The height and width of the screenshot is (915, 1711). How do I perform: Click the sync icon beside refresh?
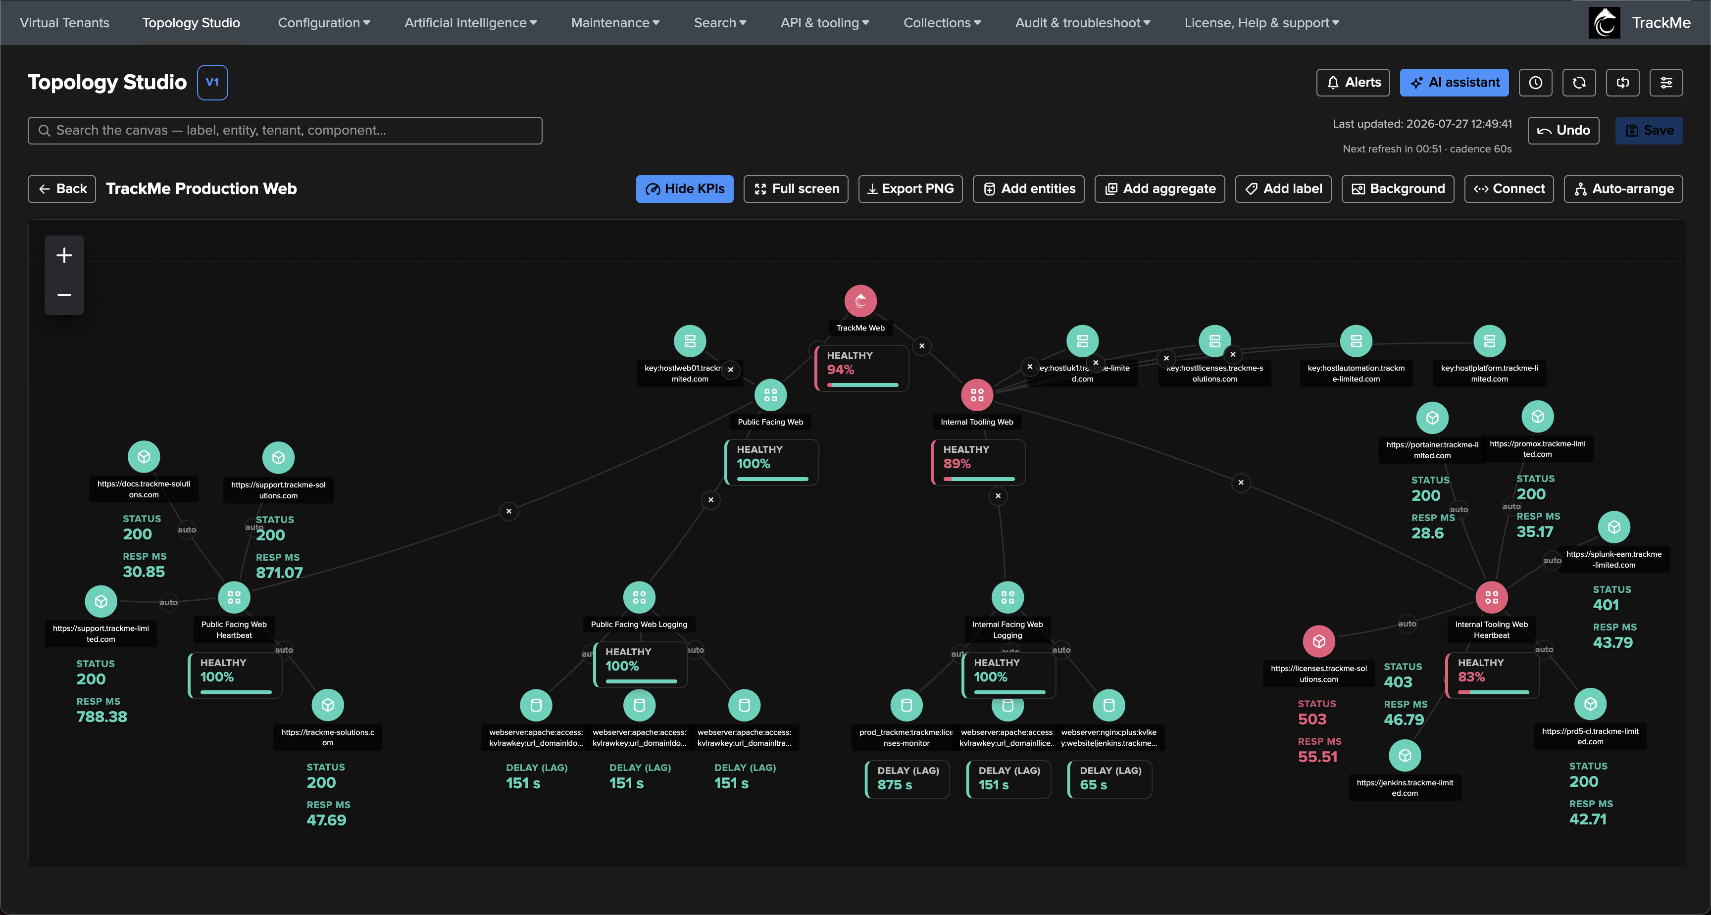[1623, 82]
